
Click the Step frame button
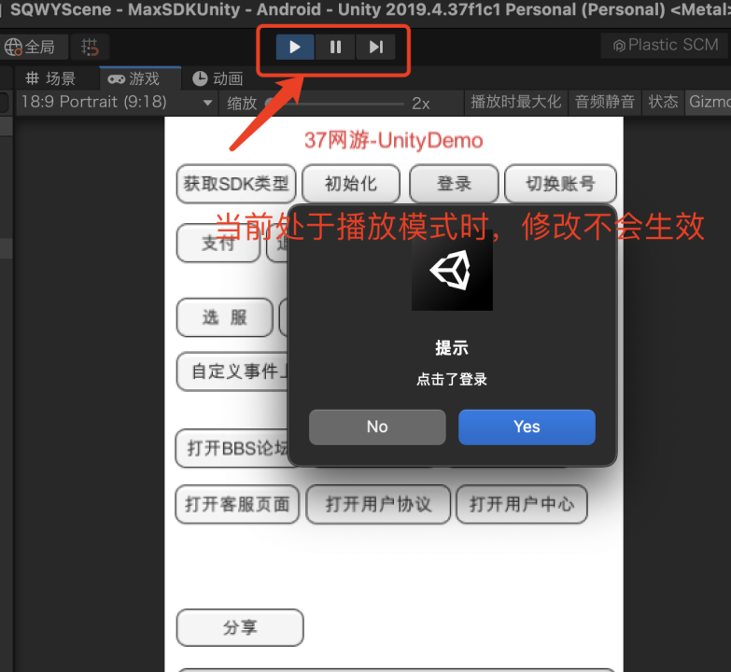click(x=375, y=47)
